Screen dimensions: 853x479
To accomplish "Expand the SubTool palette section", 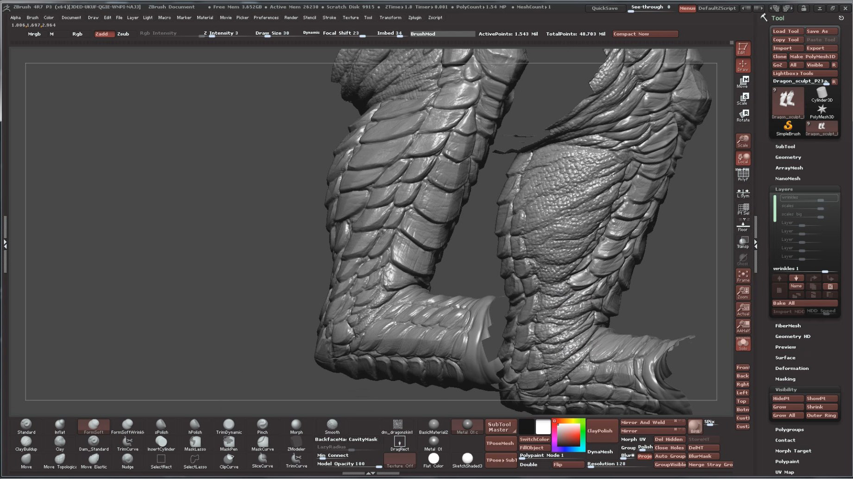I will (785, 147).
